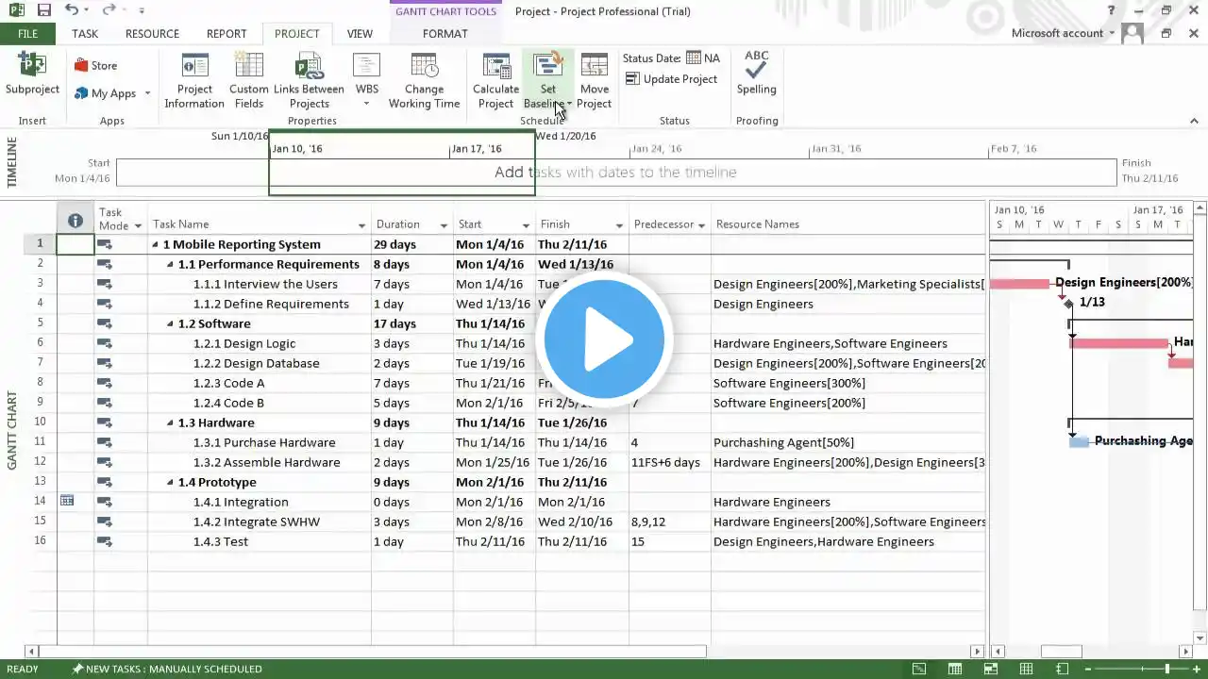Open Custom Fields

(248, 81)
